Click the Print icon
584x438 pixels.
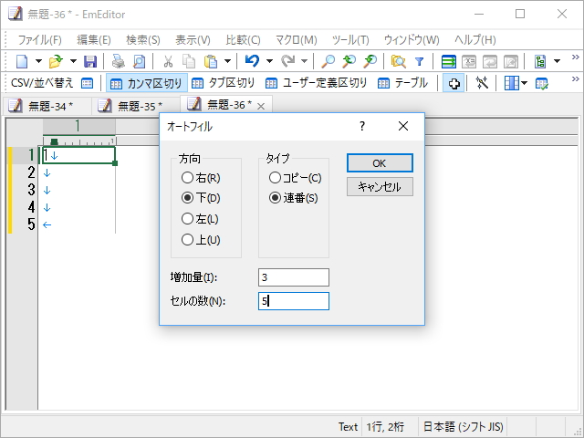coord(119,61)
